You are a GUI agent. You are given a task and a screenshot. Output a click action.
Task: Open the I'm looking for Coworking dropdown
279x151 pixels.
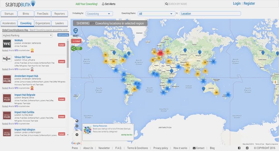[x=99, y=14]
